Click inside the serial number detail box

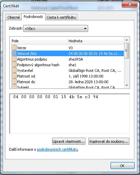pyautogui.click(x=70, y=113)
